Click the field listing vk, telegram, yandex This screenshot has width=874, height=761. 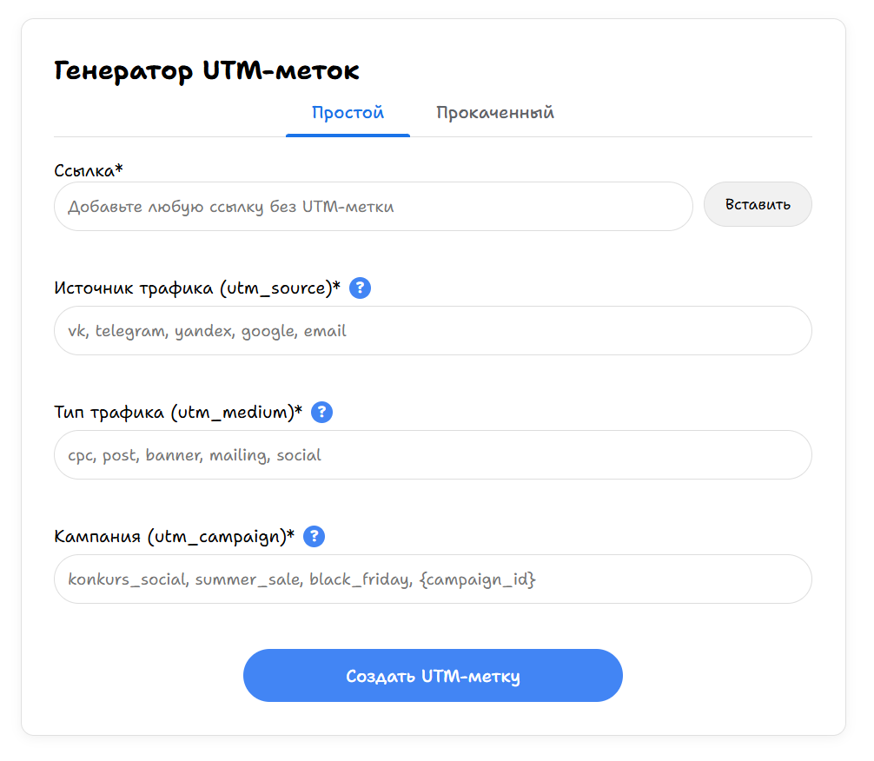(433, 330)
